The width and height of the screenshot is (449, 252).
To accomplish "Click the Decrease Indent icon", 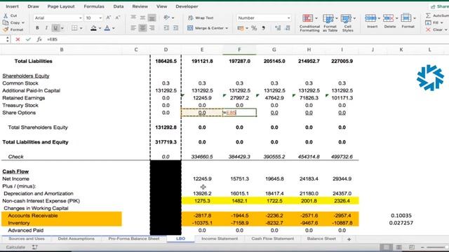I will pos(166,28).
